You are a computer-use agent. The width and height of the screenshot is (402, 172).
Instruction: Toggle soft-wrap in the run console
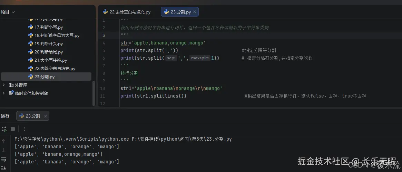point(3,159)
